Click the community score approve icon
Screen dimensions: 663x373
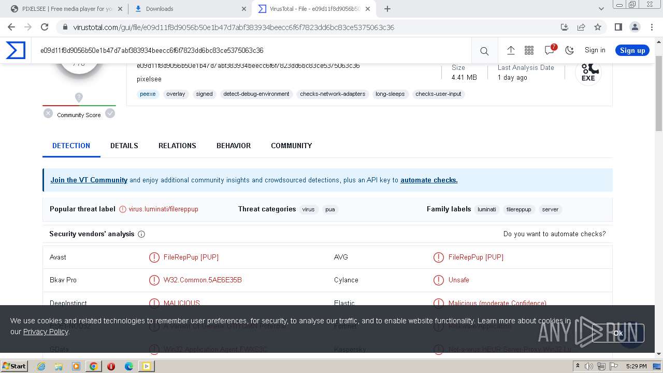(110, 113)
